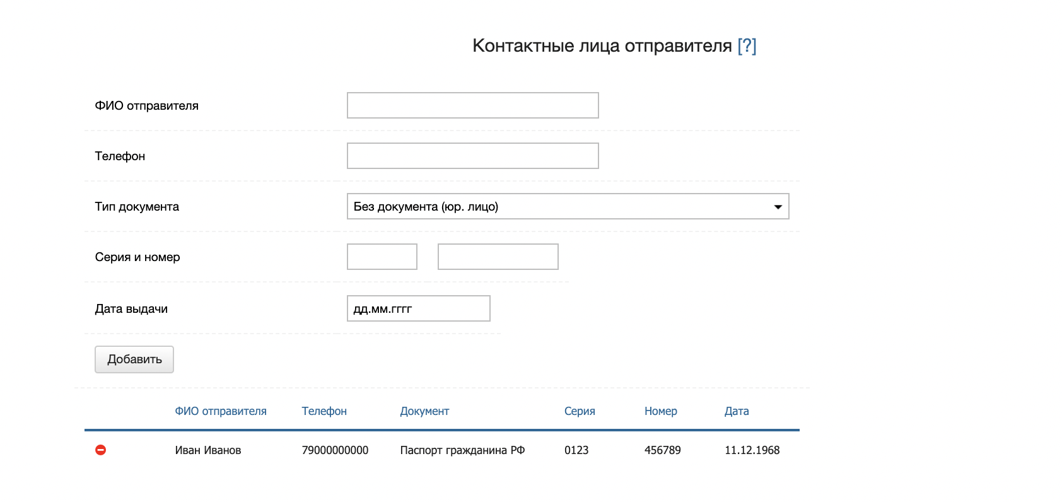The width and height of the screenshot is (1062, 502).
Task: Sort table by Документ column header
Action: (x=424, y=411)
